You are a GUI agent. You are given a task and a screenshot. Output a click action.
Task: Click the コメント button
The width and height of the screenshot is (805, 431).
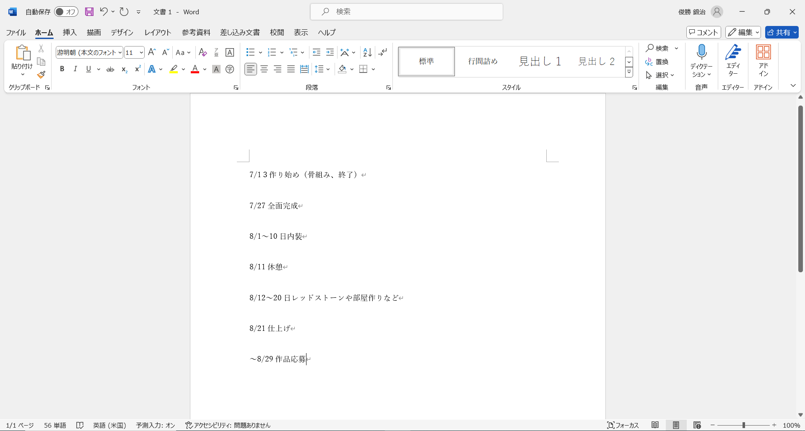tap(704, 32)
